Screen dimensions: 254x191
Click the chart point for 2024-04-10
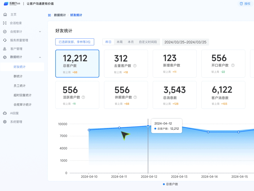tap(89, 130)
